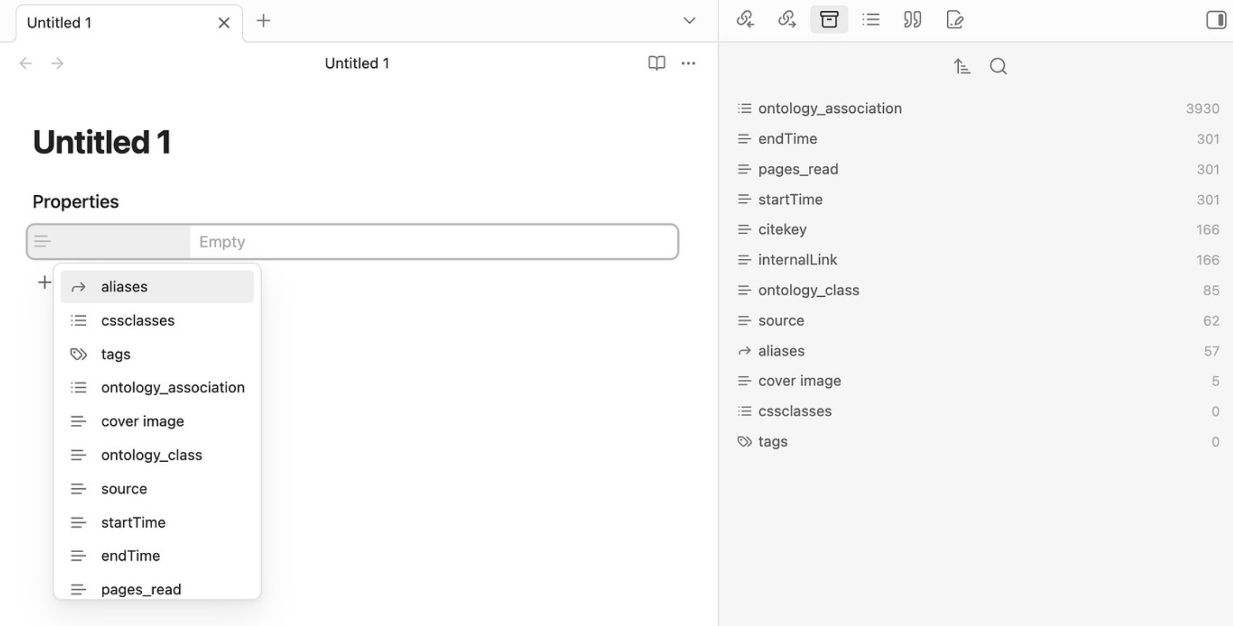
Task: Search properties with magnifier icon
Action: click(998, 67)
